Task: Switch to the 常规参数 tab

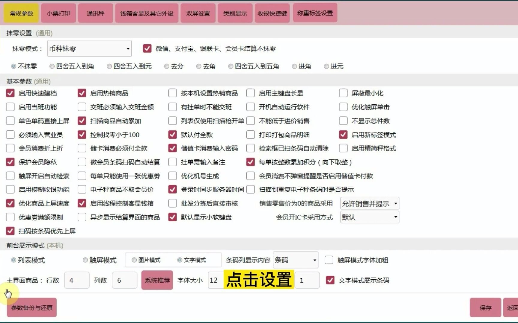Action: pos(21,13)
